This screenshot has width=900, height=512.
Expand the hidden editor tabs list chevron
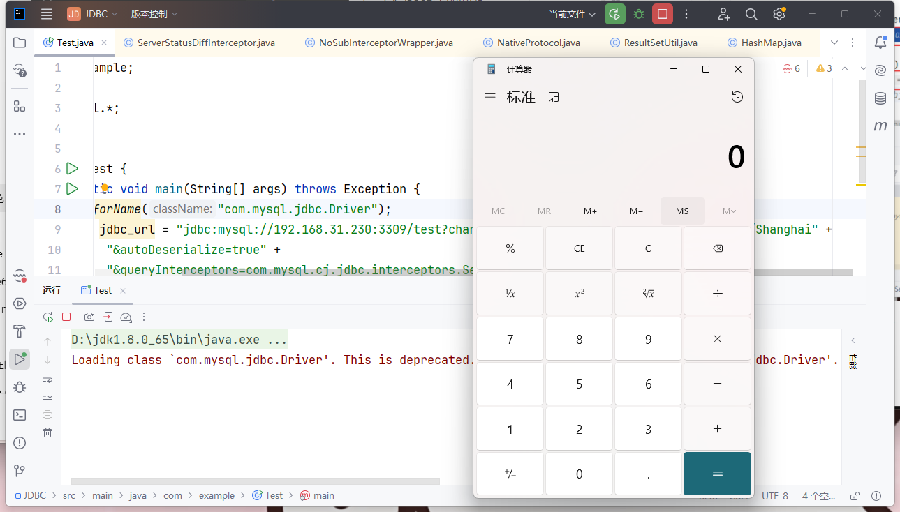click(834, 43)
